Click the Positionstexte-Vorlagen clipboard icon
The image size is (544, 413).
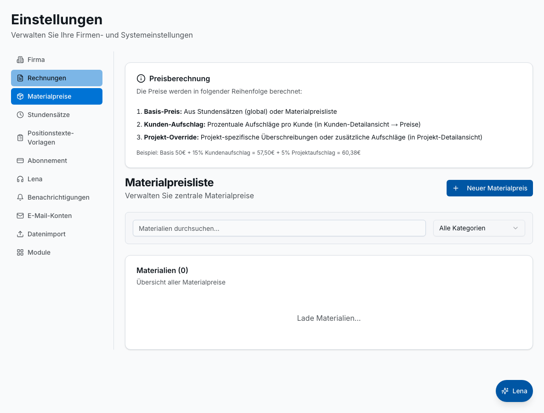[20, 138]
